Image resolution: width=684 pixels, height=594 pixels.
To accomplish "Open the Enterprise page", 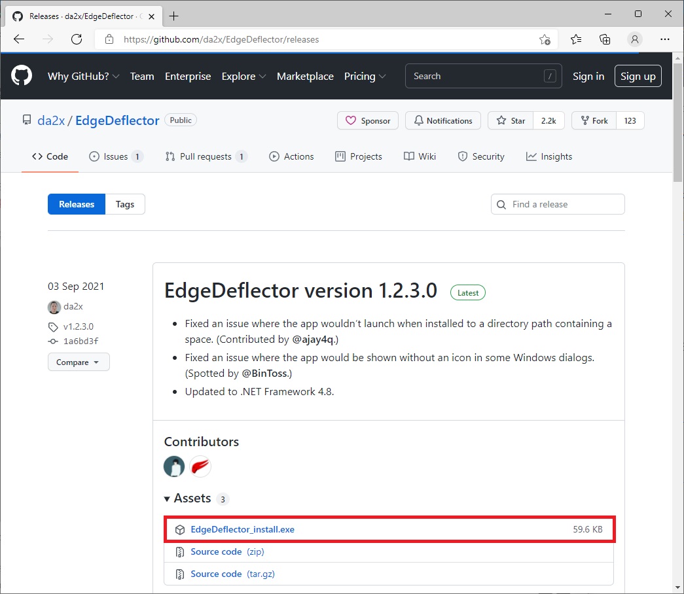I will pyautogui.click(x=188, y=77).
